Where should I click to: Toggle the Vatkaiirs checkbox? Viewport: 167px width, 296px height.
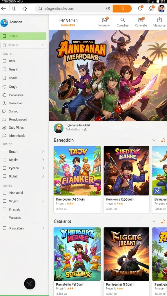pos(4,218)
